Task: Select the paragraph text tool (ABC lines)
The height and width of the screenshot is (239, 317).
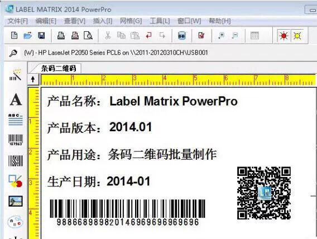Action: click(16, 120)
